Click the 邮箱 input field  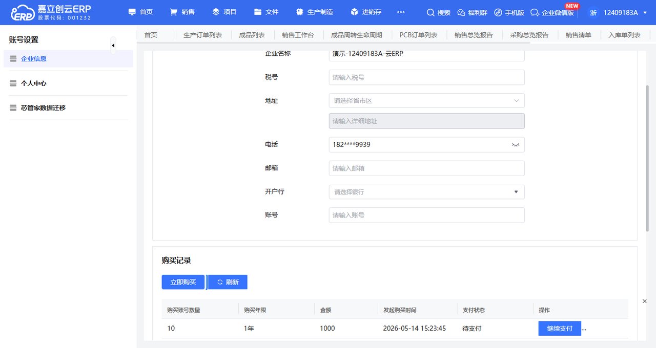pos(426,168)
